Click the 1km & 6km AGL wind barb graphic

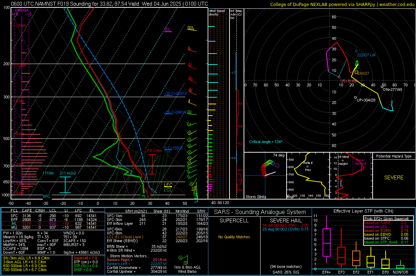(183, 259)
